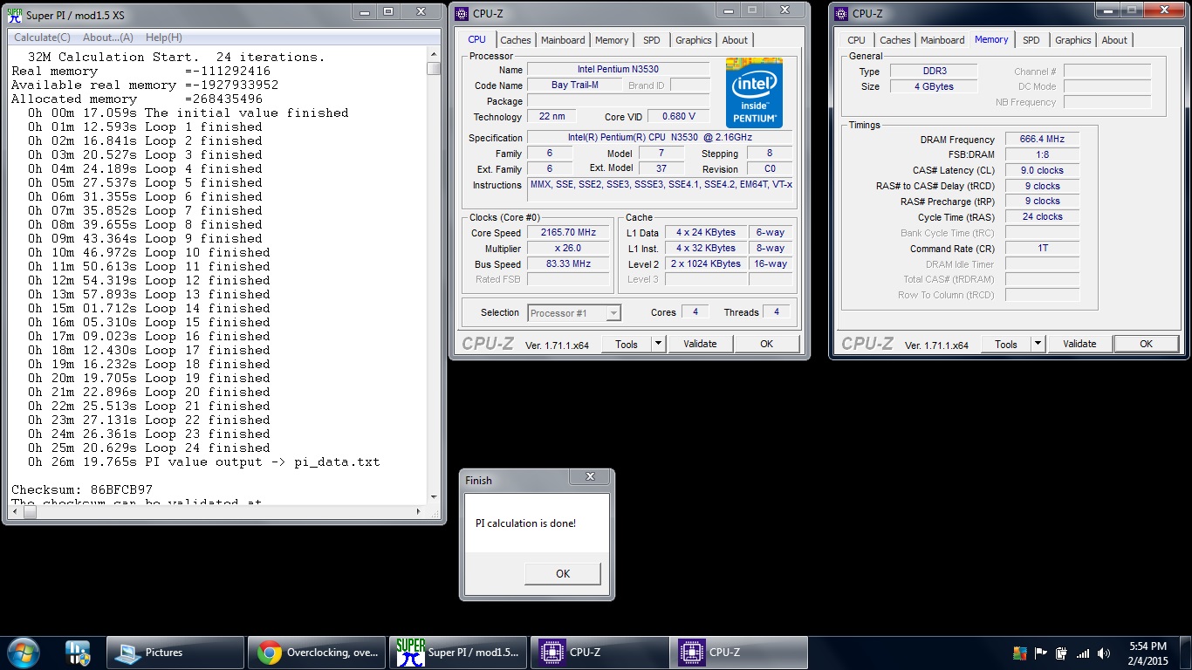
Task: Click the Code Name value Bay Trail-M
Action: pos(574,85)
